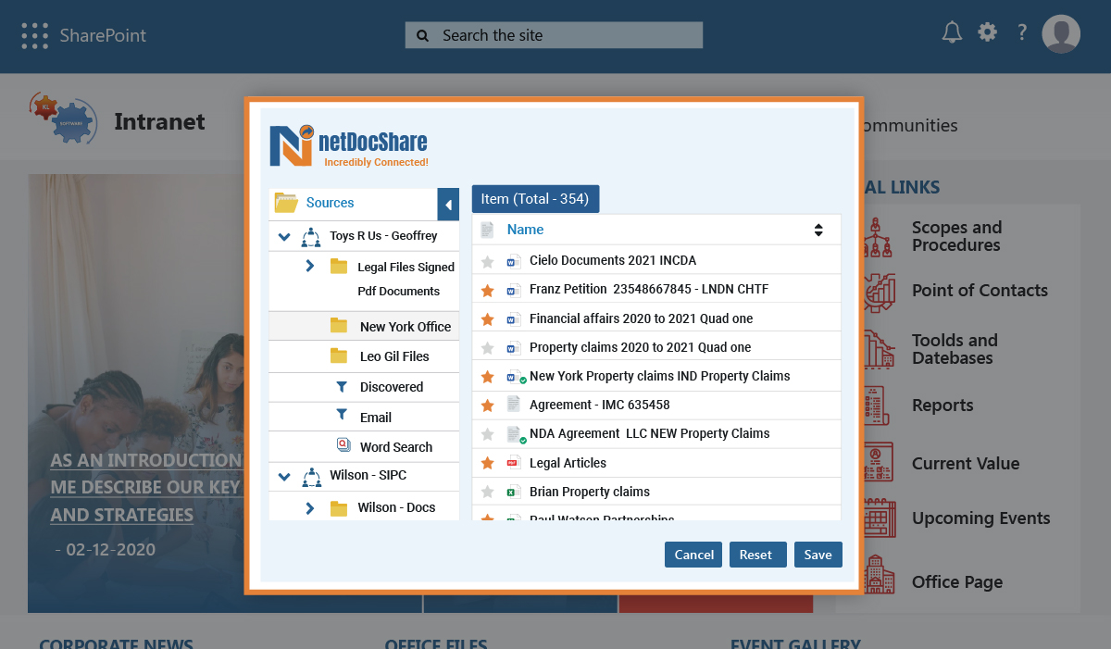
Task: Expand the Legal Files Signed Pdf Documents folder
Action: coord(310,267)
